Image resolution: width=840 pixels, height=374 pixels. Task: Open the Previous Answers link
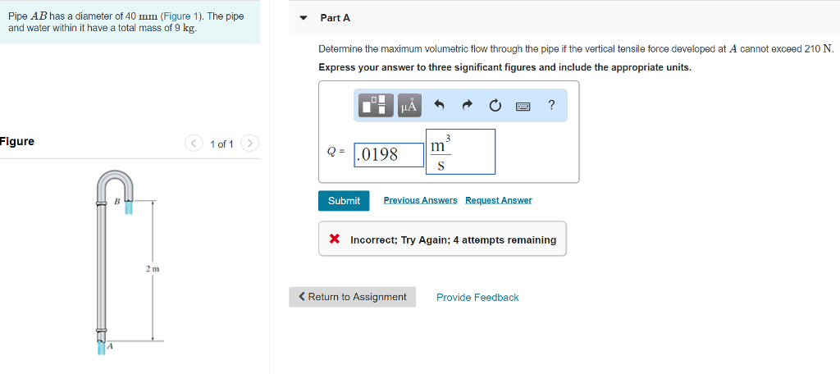420,200
